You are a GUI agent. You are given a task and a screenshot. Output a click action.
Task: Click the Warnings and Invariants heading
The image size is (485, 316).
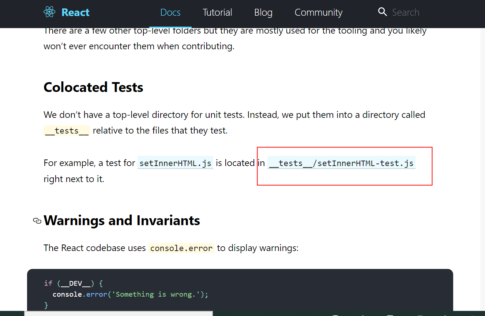pyautogui.click(x=122, y=220)
